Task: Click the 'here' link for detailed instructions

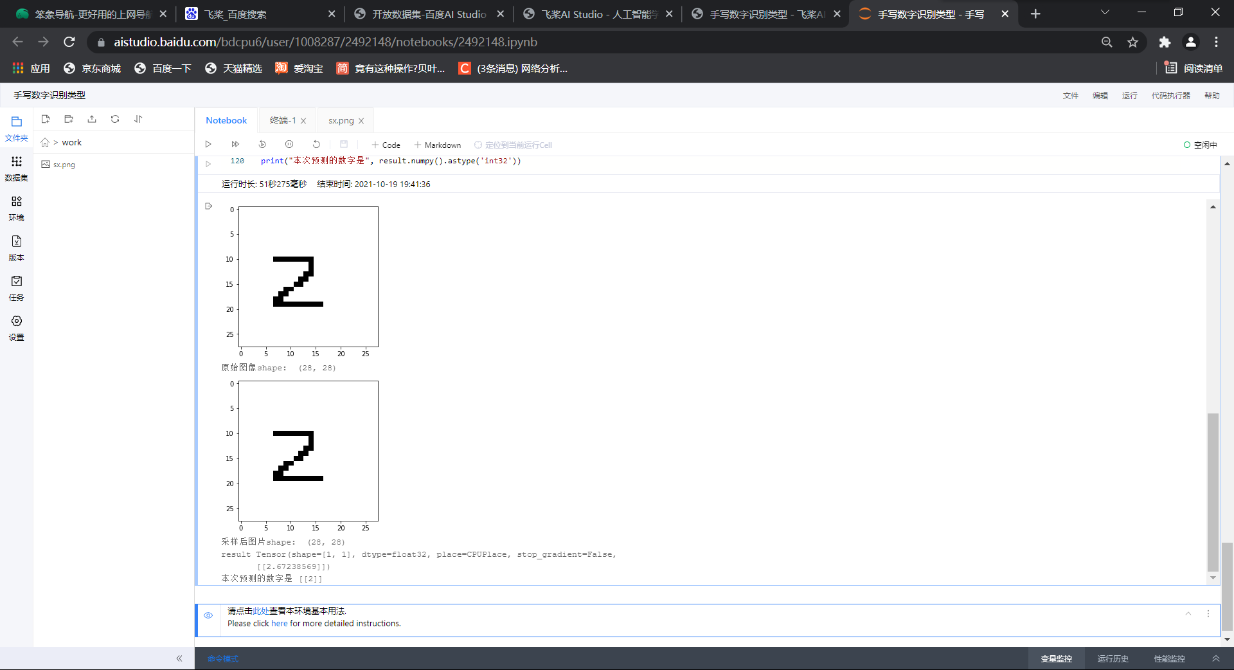Action: pos(279,623)
